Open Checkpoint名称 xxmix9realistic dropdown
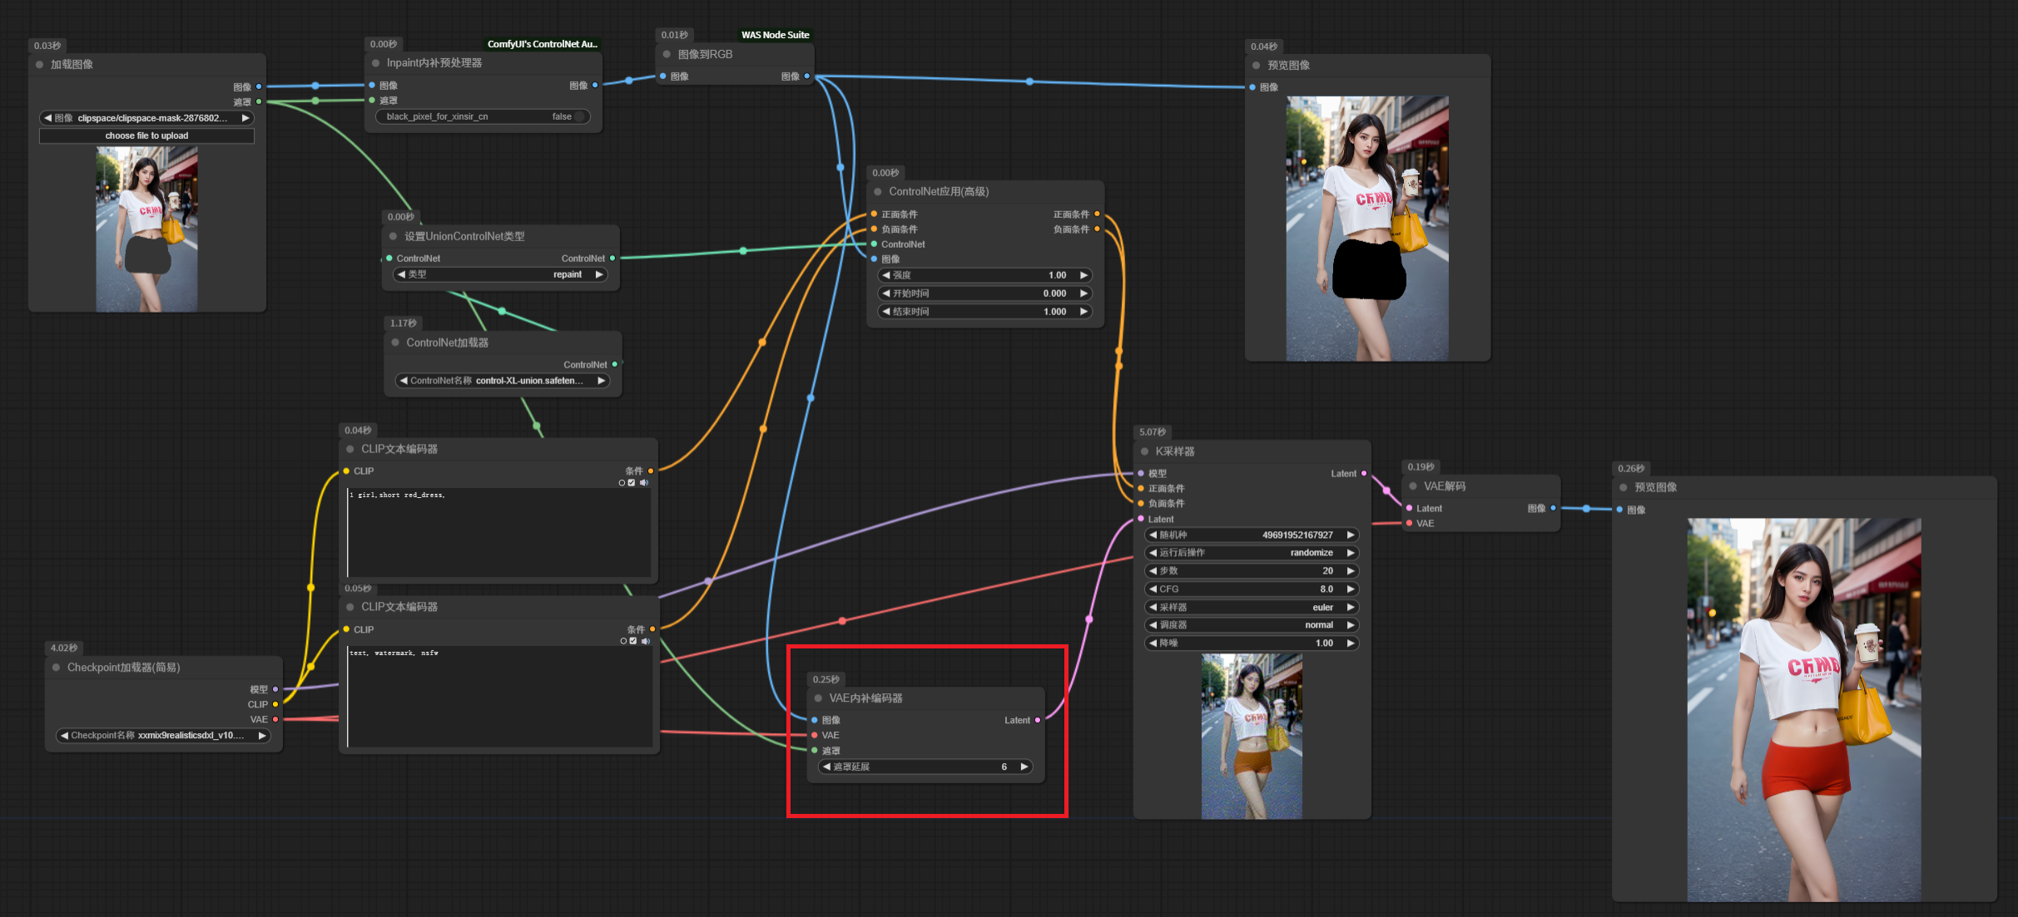The width and height of the screenshot is (2018, 917). [x=163, y=736]
